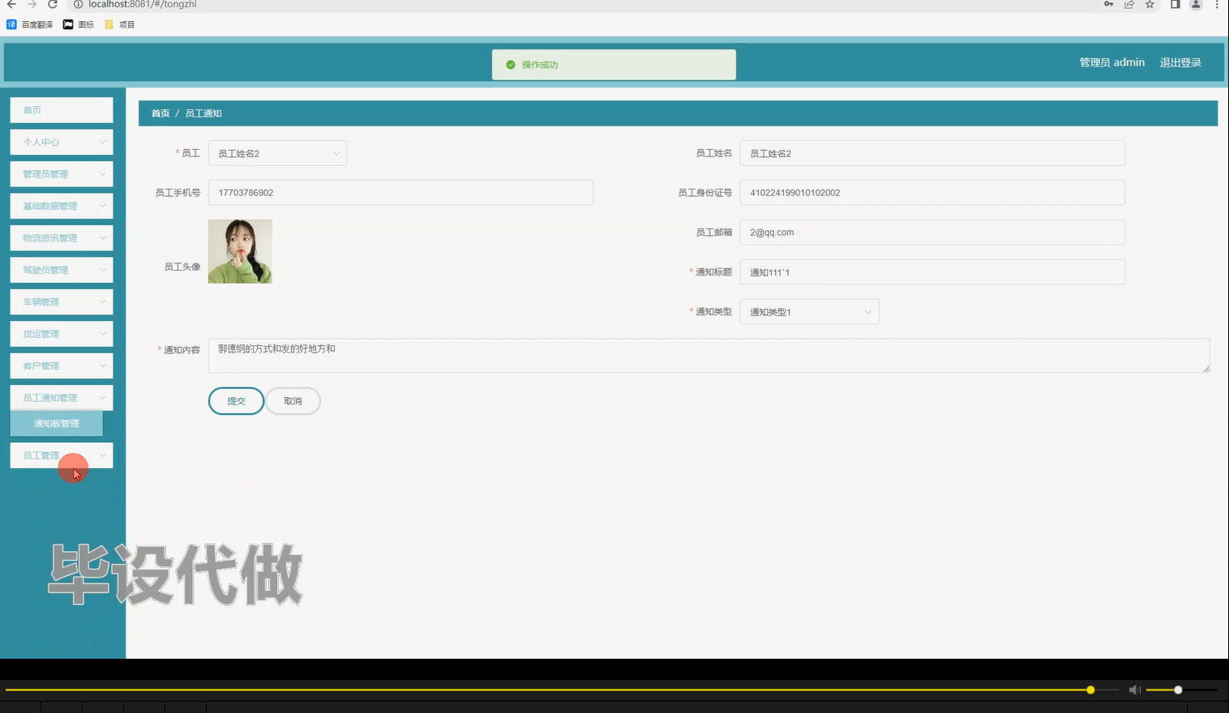
Task: Share this page via the share icon
Action: point(1128,4)
